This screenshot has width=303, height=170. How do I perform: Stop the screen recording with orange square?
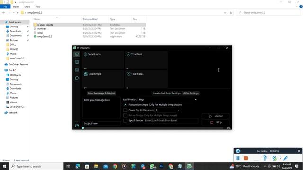pyautogui.click(x=246, y=158)
